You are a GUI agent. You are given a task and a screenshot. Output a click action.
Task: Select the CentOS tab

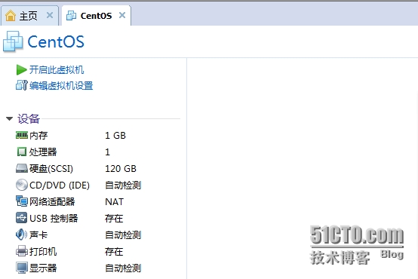[96, 16]
